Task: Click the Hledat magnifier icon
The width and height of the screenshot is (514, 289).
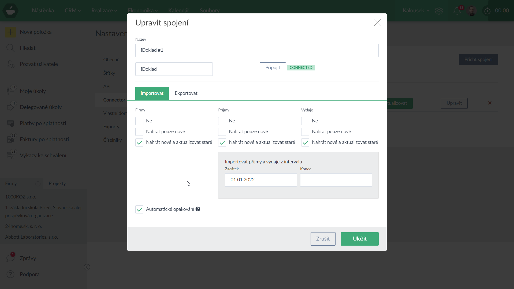Action: pyautogui.click(x=10, y=48)
